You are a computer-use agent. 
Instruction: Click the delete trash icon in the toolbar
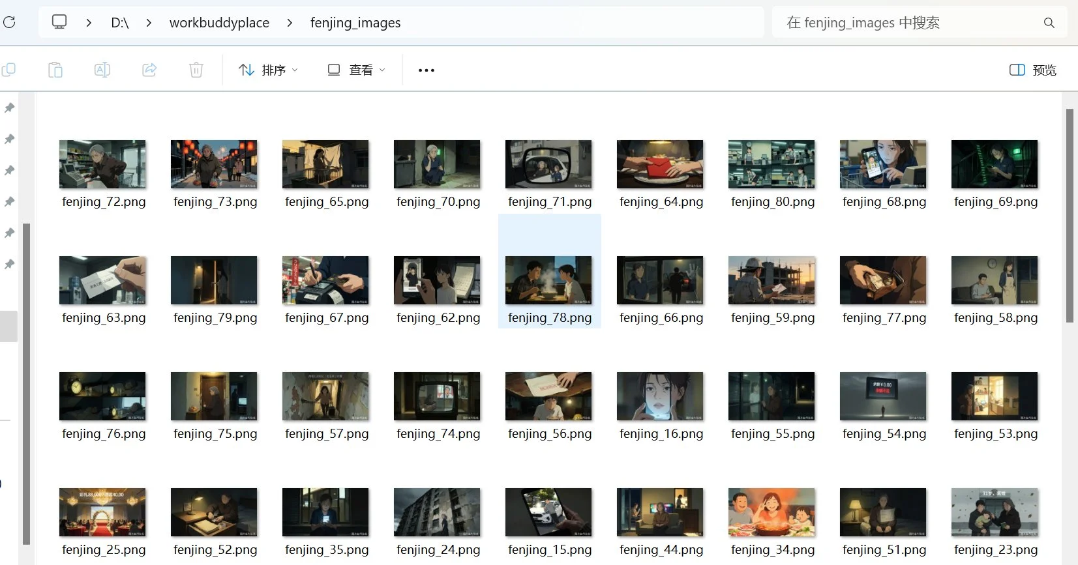[x=196, y=70]
